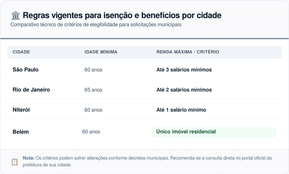Click the Regras vigentes heading text

pos(122,15)
